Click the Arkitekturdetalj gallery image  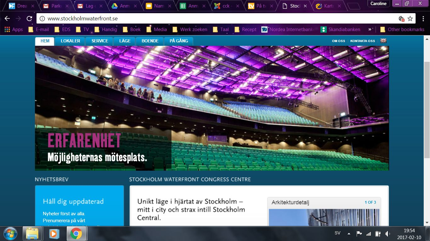coord(324,217)
